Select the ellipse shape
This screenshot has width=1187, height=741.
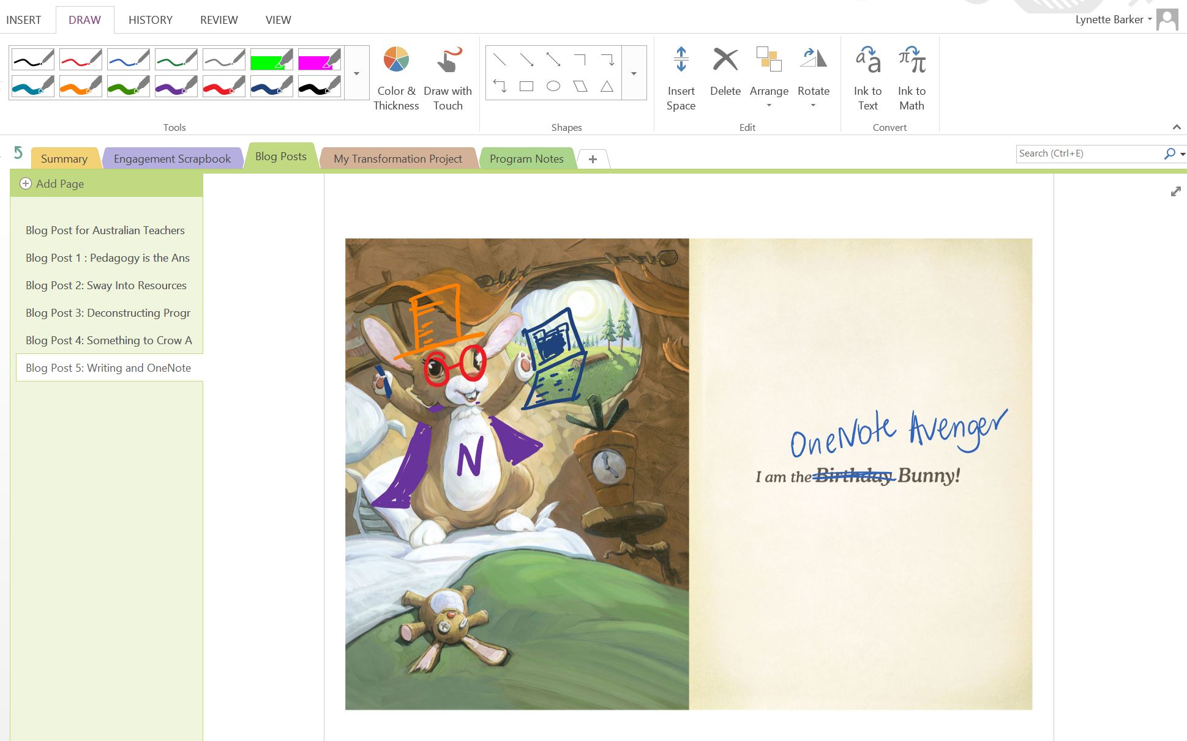[553, 86]
